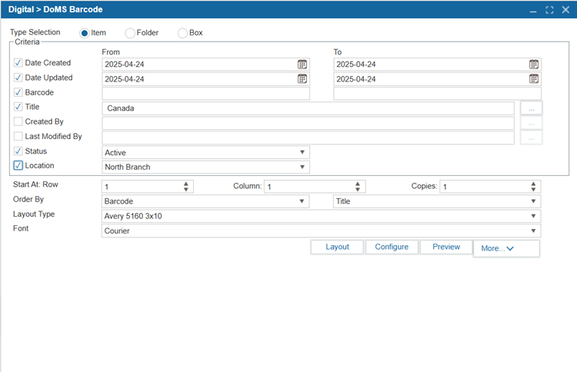Adjust the Start At Row stepper
The height and width of the screenshot is (372, 577).
186,187
